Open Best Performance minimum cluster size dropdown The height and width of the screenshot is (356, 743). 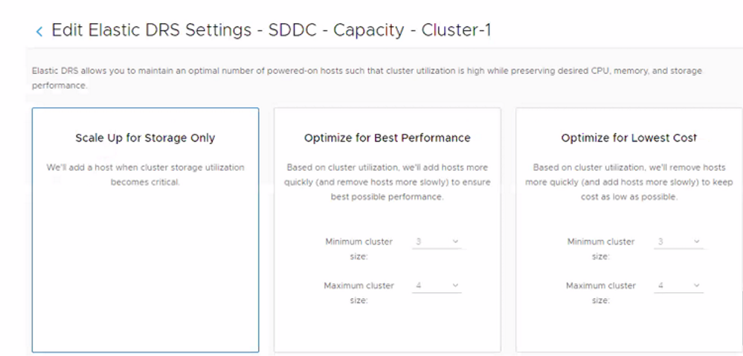pyautogui.click(x=437, y=242)
